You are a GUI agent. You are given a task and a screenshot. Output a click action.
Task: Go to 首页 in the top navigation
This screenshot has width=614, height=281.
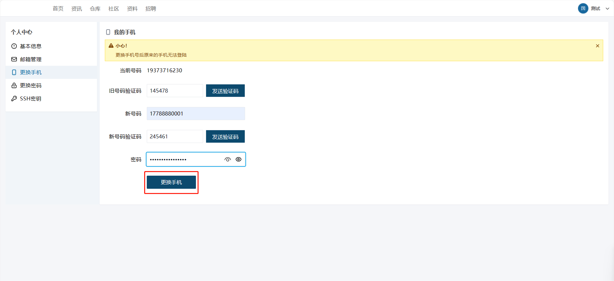pos(58,9)
